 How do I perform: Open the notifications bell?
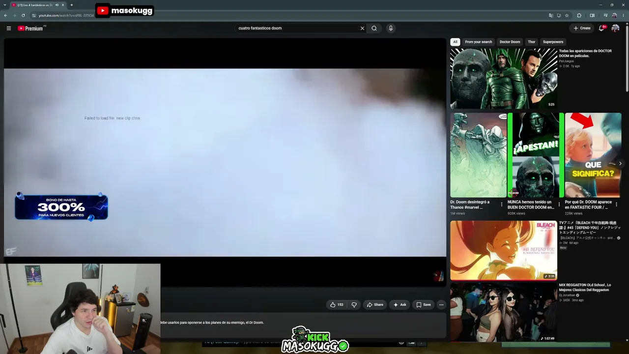[601, 28]
